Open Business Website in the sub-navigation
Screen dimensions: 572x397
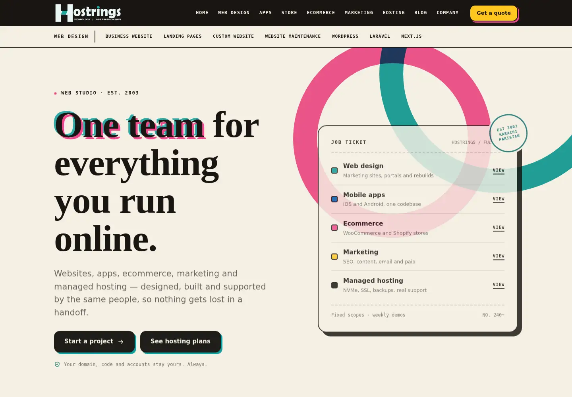tap(129, 36)
